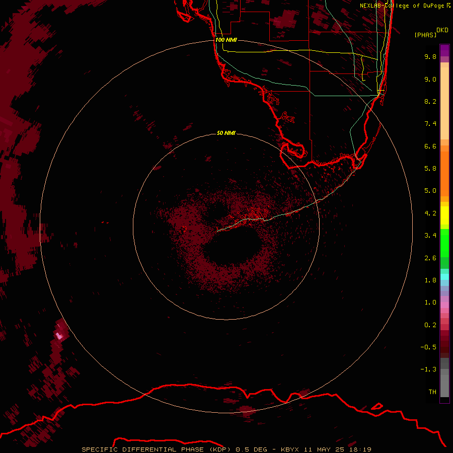Screen dimensions: 453x453
Task: Pick the 1.0 scale value label
Action: (430, 303)
